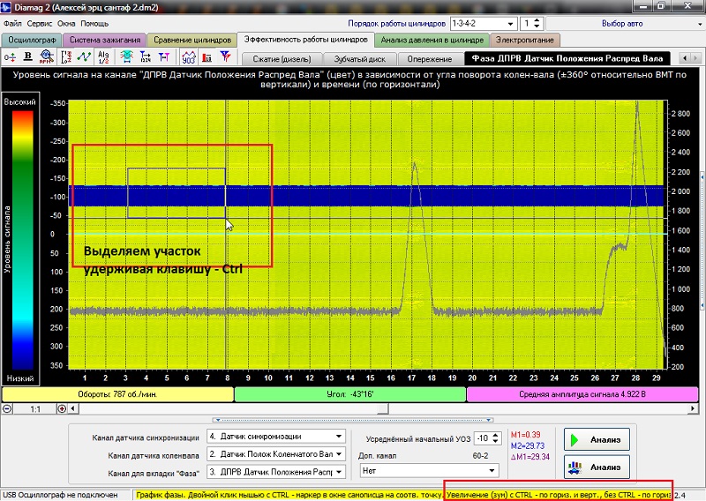706x501 pixels.
Task: Click the horizontal scrollbar right arrow
Action: point(693,408)
